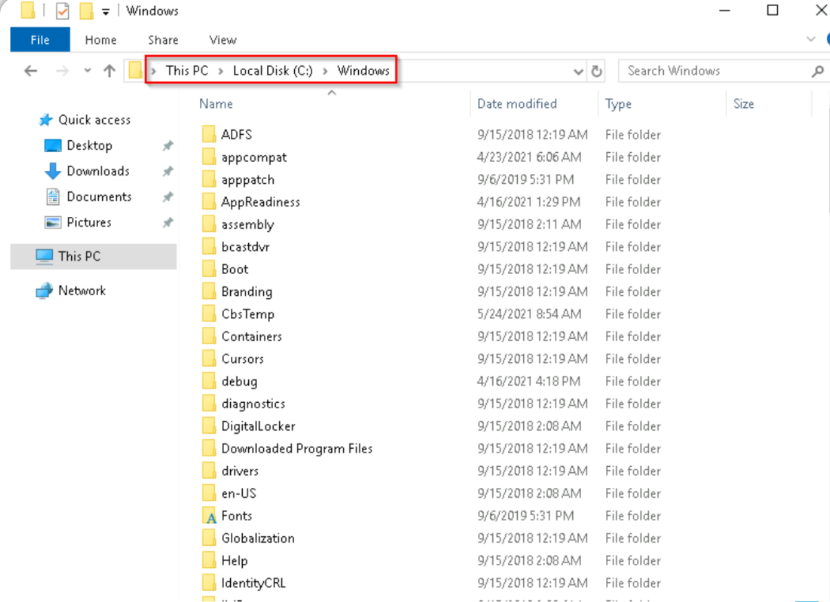
Task: Go back with the left arrow
Action: pos(31,71)
